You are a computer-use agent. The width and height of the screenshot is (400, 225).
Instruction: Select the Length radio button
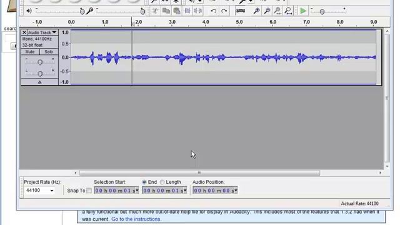162,182
